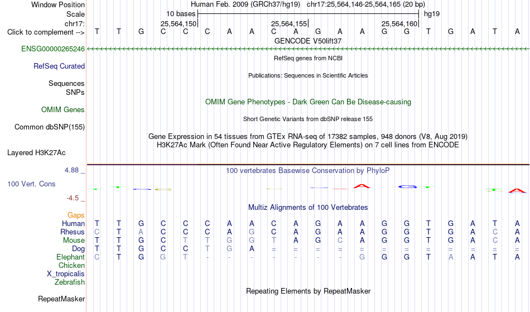The image size is (530, 312).
Task: Click 'Short Genetic Variants from dbSNP release 155'
Action: click(x=308, y=119)
